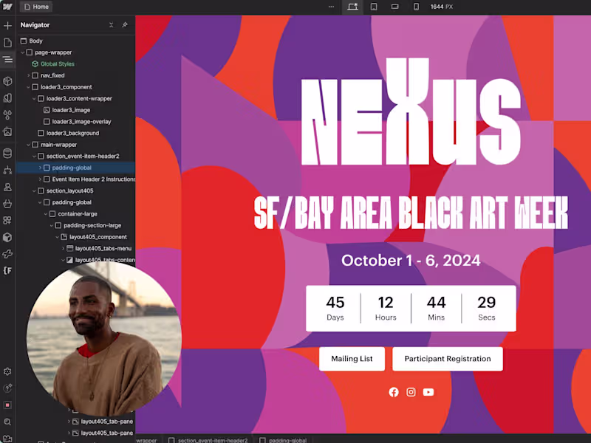
Task: Switch to the mobile portrait breakpoint
Action: [x=416, y=7]
